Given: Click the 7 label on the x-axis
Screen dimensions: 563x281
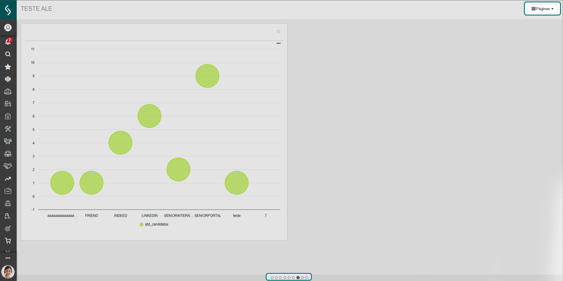Looking at the screenshot, I should click(266, 216).
